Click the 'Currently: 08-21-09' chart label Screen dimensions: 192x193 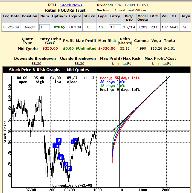[x=72, y=185]
